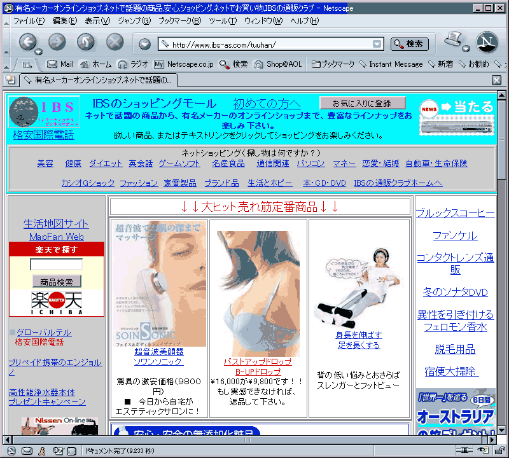Click the IBS globe logo image
The width and height of the screenshot is (509, 458).
pos(44,112)
